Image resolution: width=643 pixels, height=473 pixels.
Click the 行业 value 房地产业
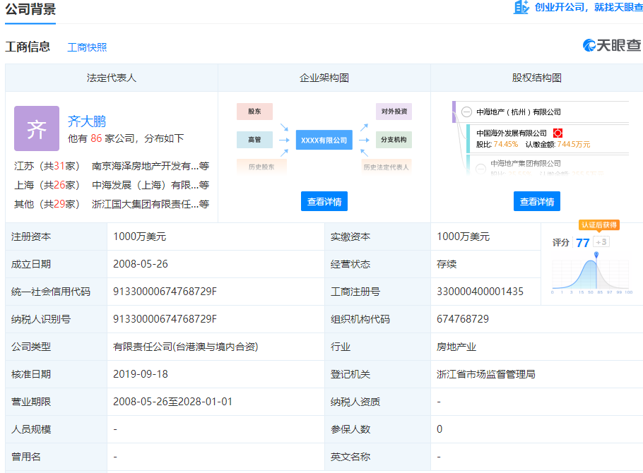coord(456,347)
